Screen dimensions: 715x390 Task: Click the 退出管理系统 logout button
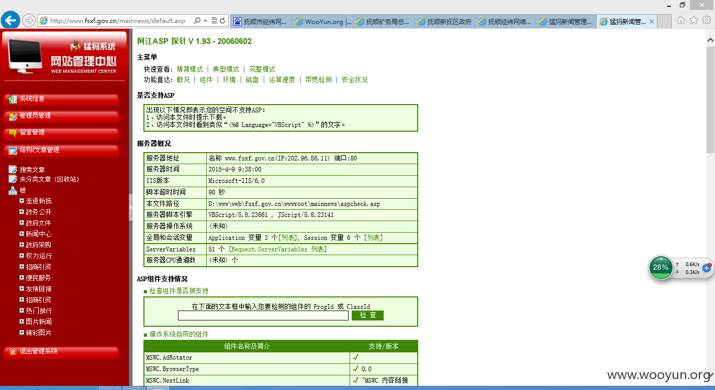(x=62, y=352)
